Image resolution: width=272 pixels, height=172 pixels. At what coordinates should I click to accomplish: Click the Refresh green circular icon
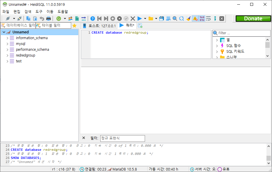[59, 19]
